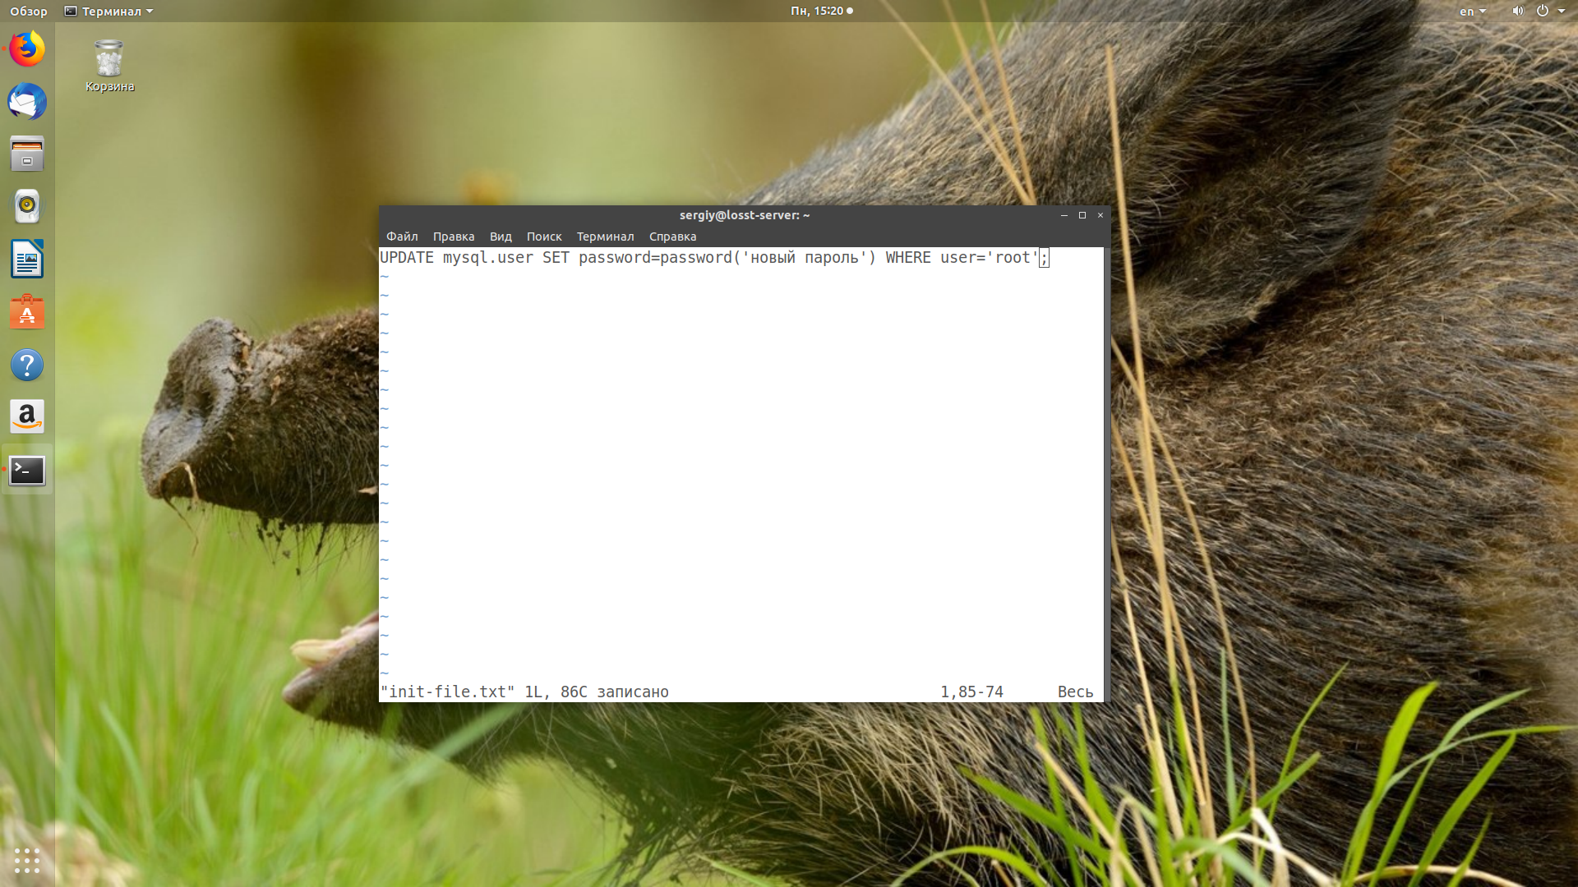Click the power icon in top bar

click(x=1542, y=11)
